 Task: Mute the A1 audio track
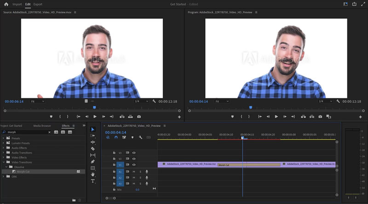(134, 171)
